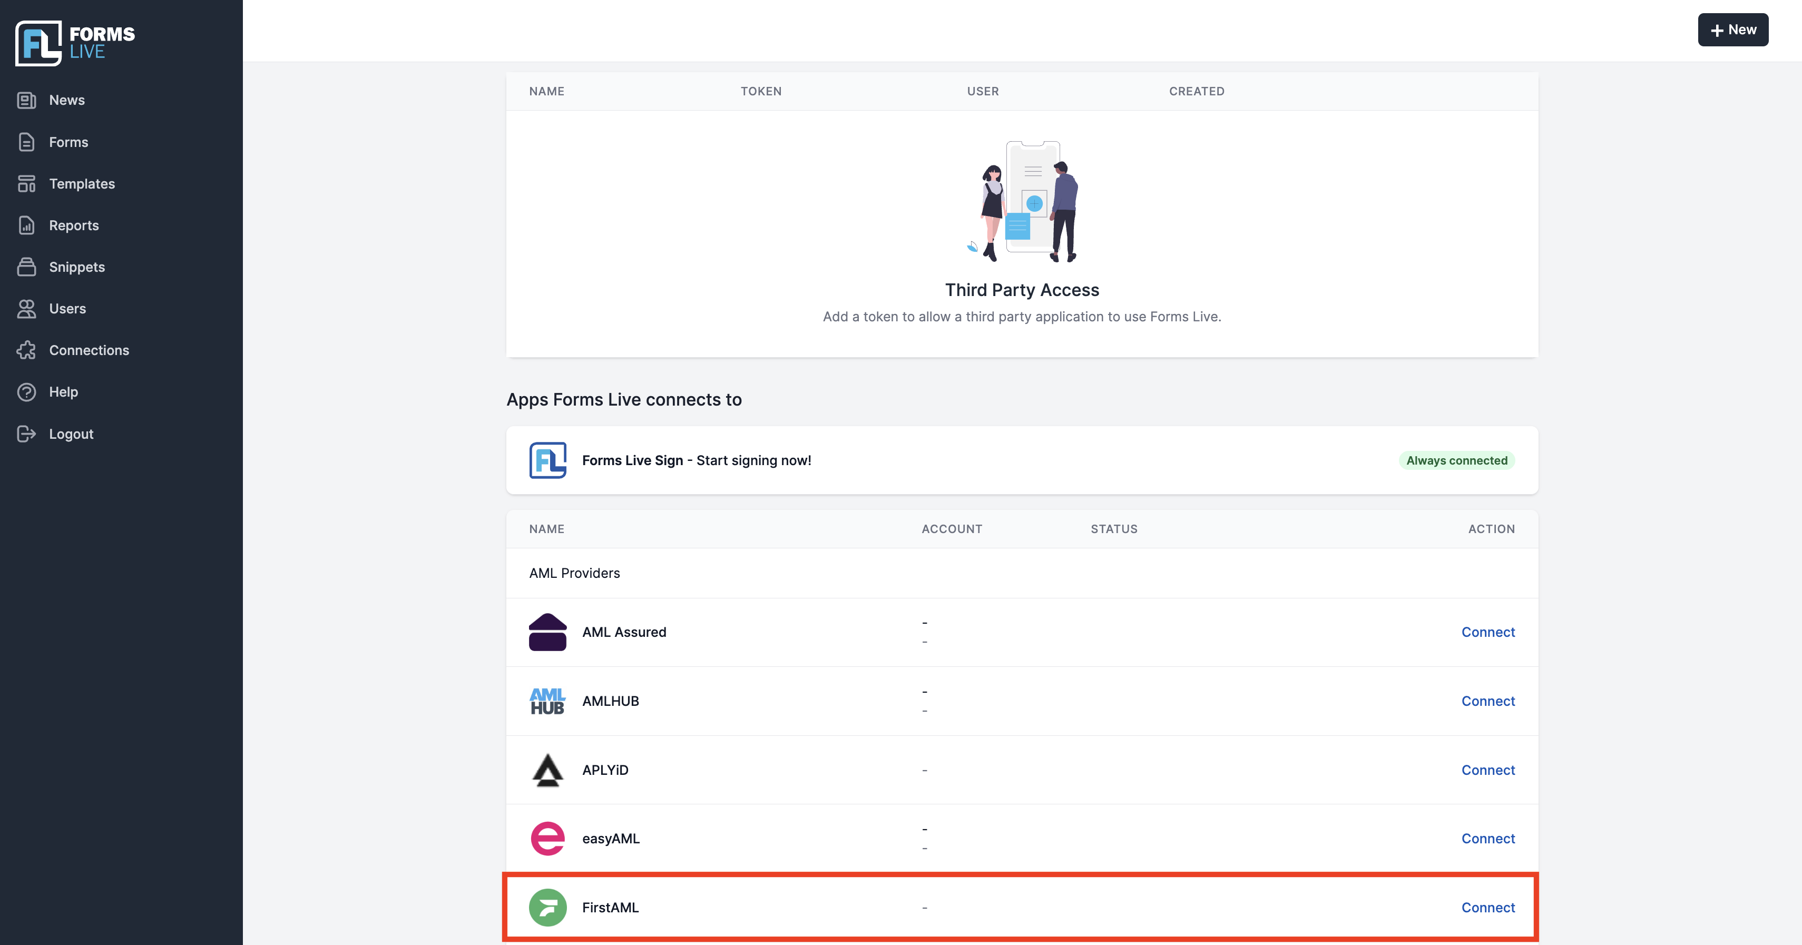
Task: Click the Forms Live Sign logo
Action: [x=548, y=460]
